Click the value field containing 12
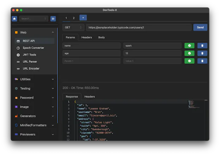Image resolution: width=220 pixels, height=155 pixels. (152, 53)
